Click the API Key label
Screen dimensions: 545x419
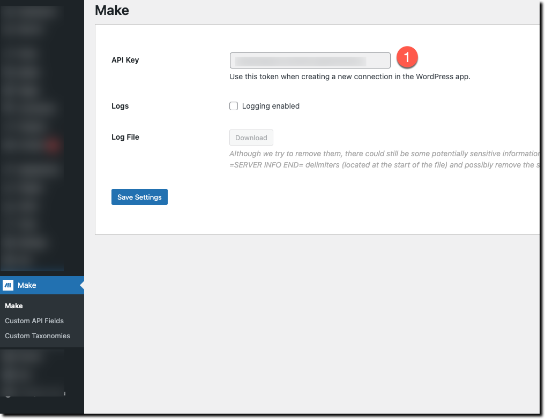coord(125,60)
